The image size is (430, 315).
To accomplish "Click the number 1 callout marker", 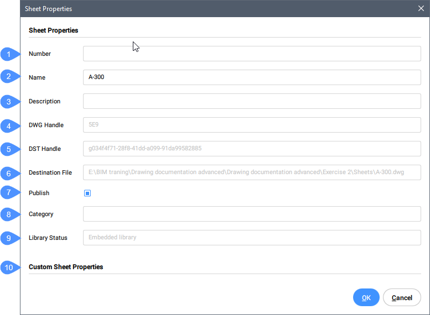I will click(x=9, y=54).
